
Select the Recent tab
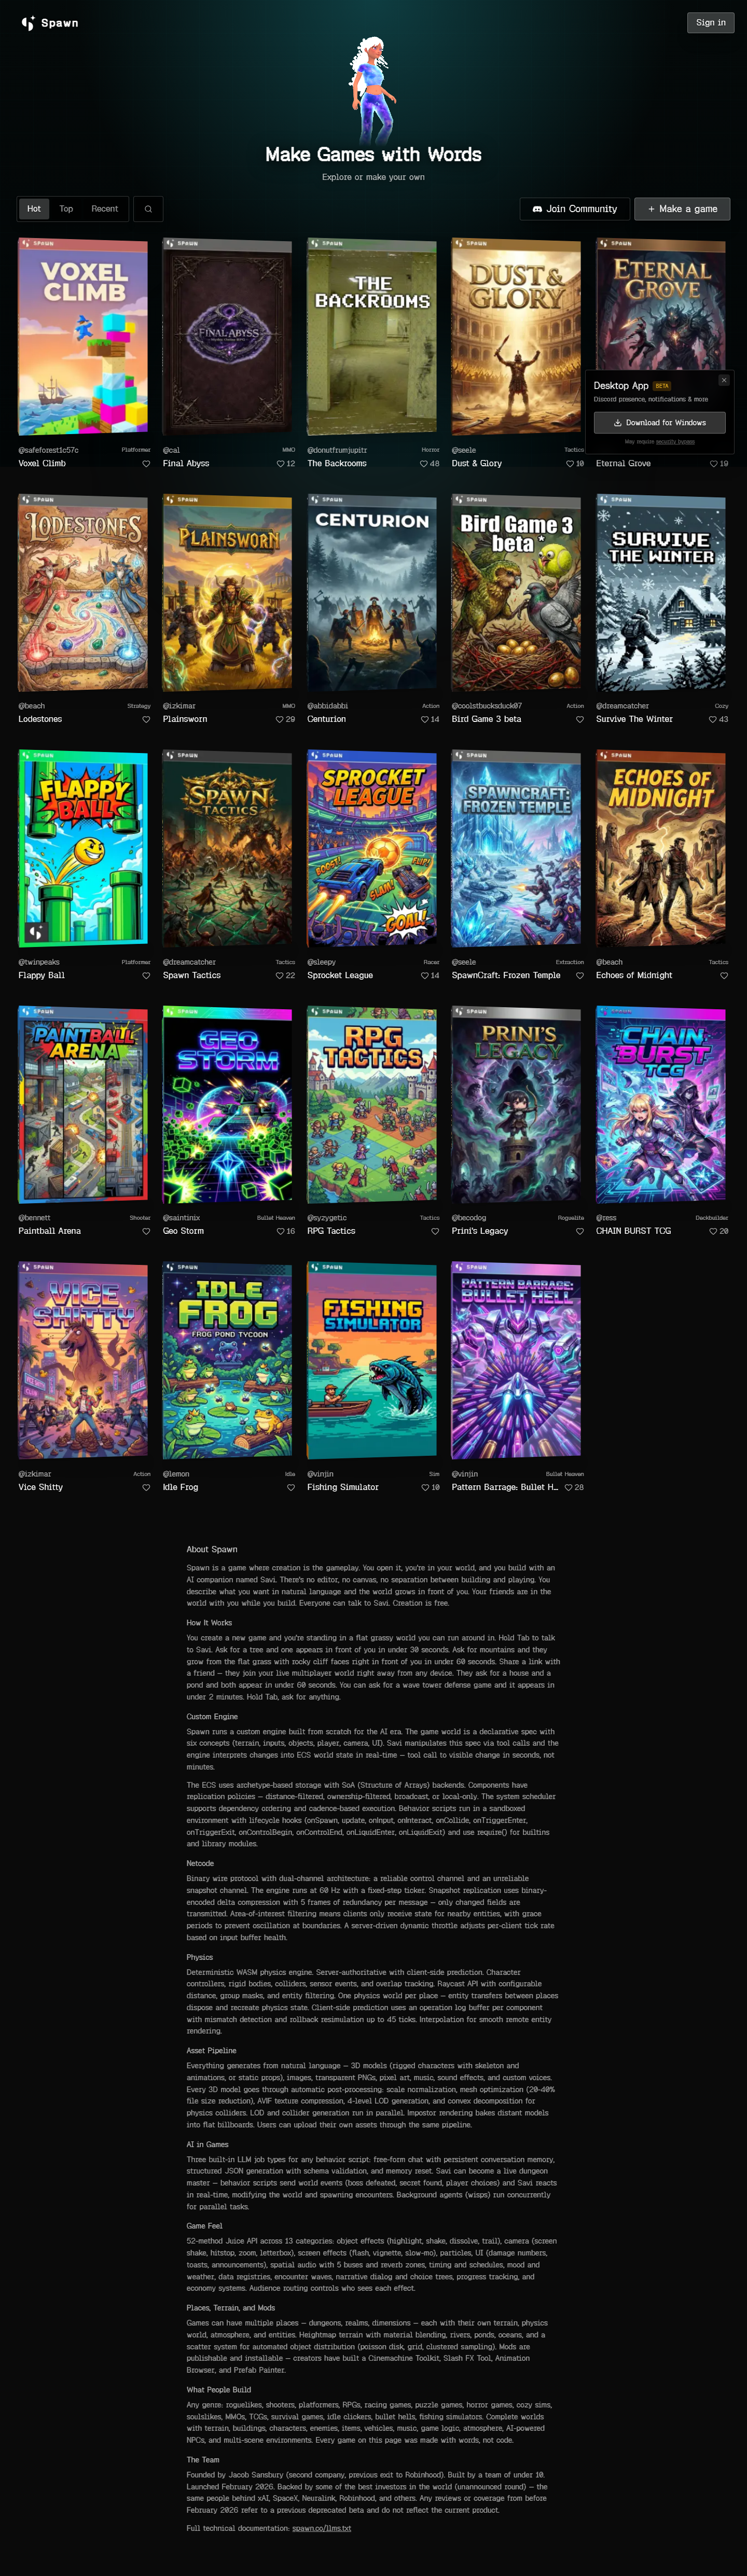105,209
